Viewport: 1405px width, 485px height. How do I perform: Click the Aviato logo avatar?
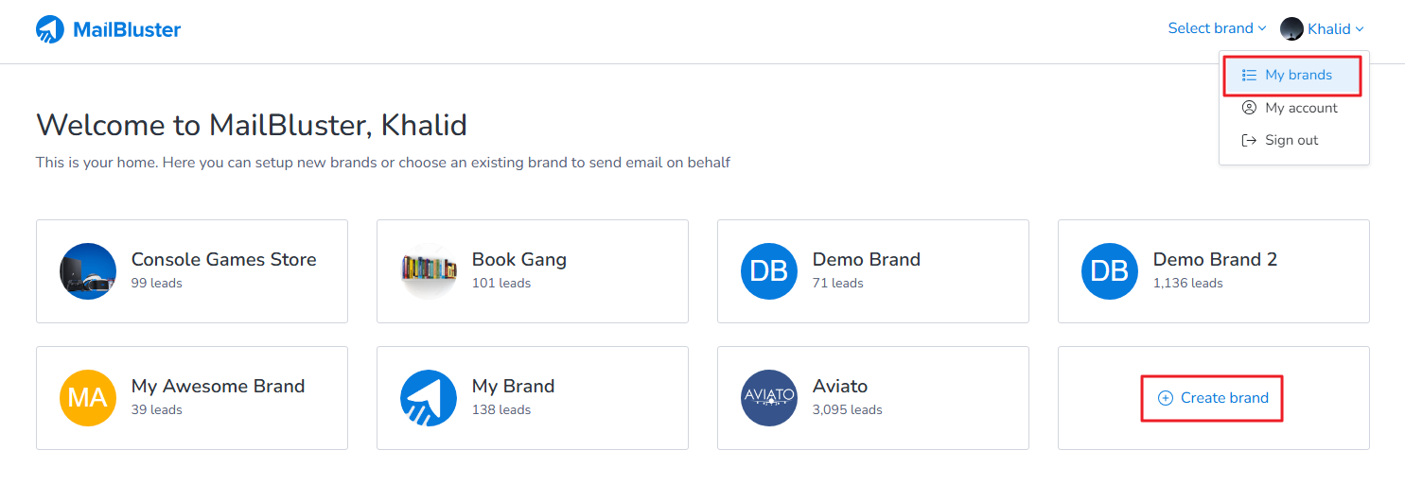(x=769, y=398)
